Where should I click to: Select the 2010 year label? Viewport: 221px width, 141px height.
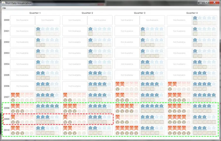coord(6,130)
